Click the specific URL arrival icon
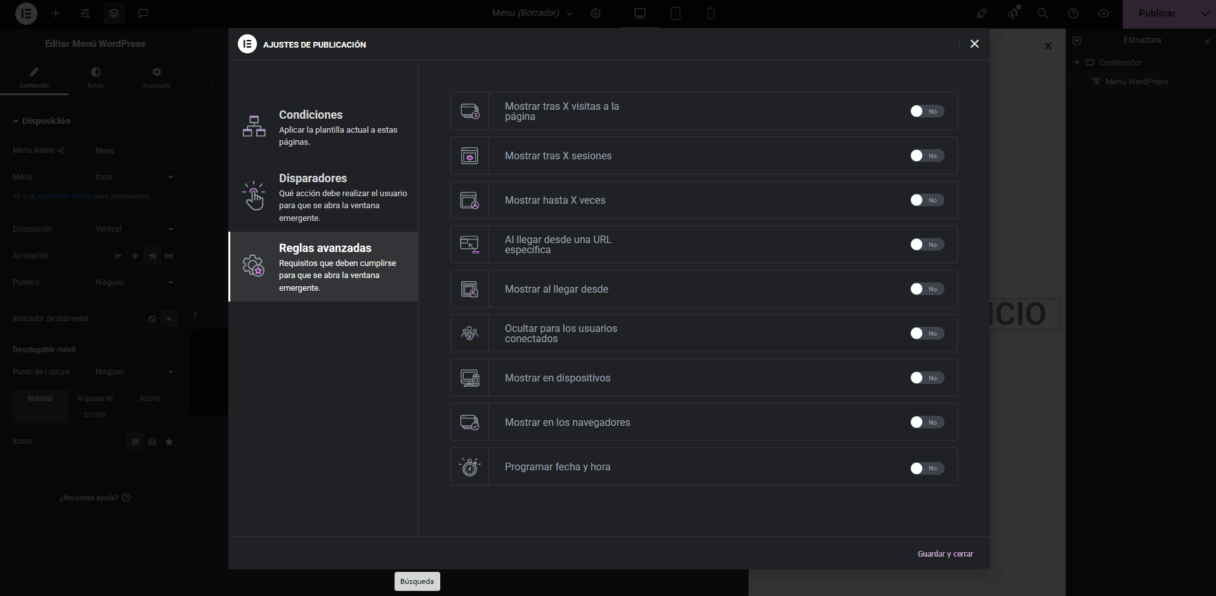 (470, 245)
